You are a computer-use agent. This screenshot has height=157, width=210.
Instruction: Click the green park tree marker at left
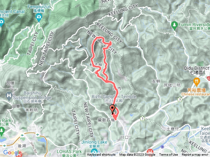(2, 131)
